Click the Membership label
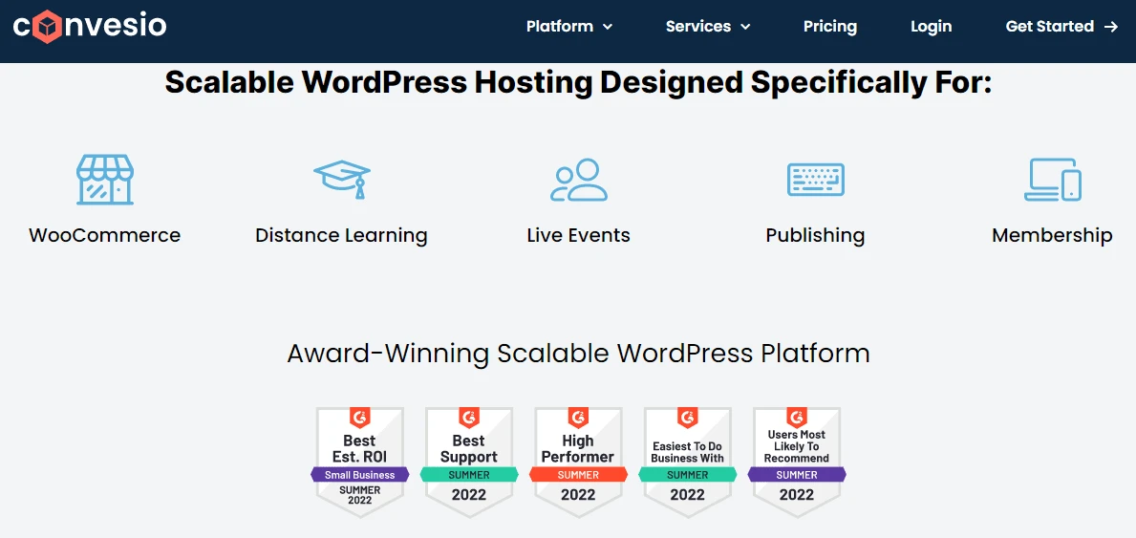This screenshot has width=1136, height=538. pyautogui.click(x=1052, y=236)
